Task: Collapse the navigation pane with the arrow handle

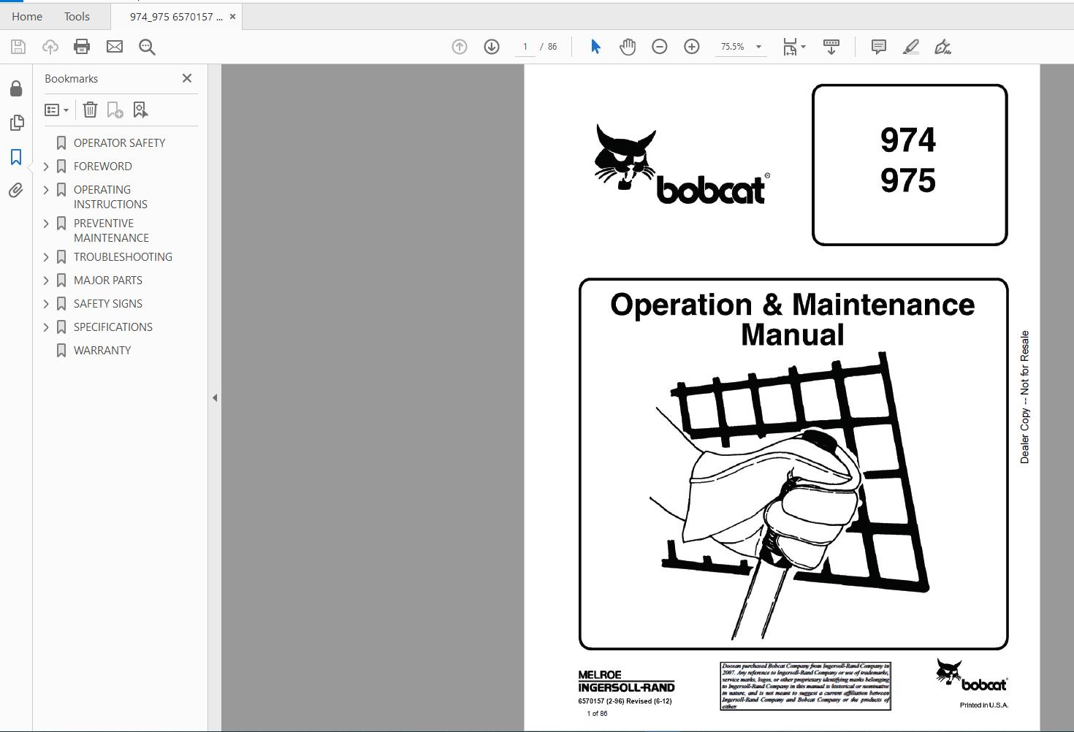Action: [215, 397]
